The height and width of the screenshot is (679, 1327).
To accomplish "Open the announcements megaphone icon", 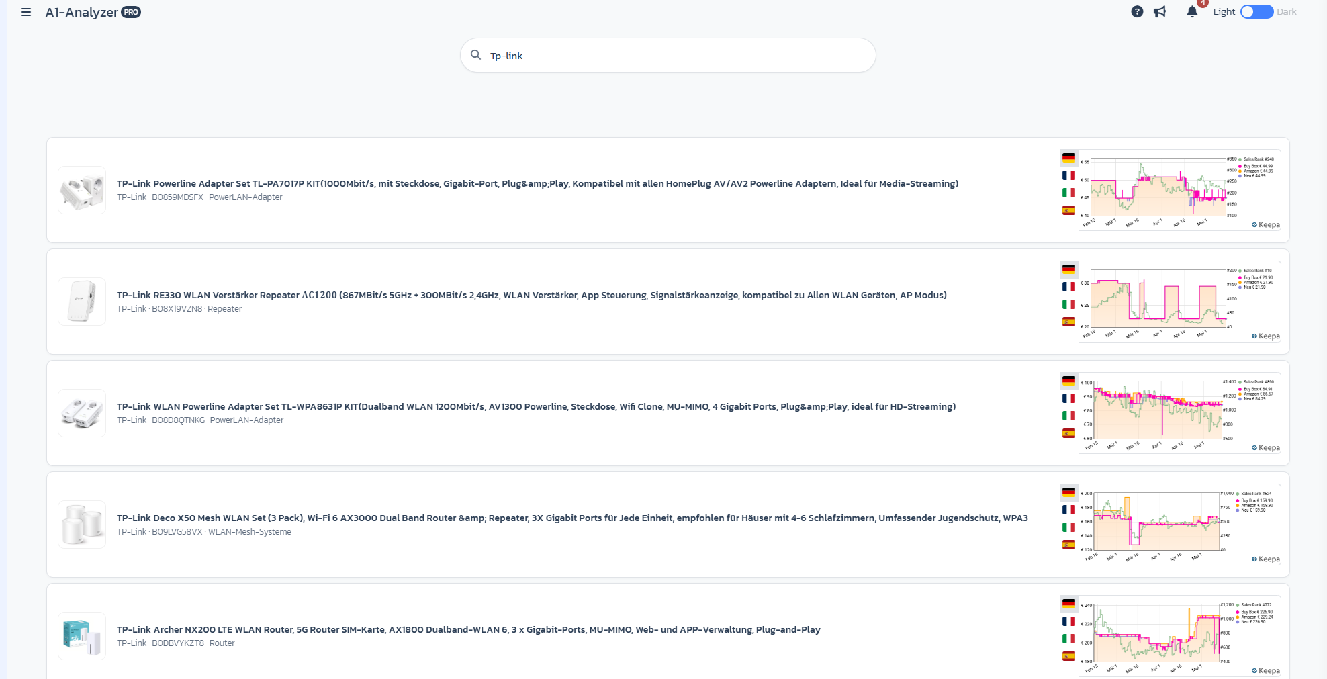I will 1160,11.
